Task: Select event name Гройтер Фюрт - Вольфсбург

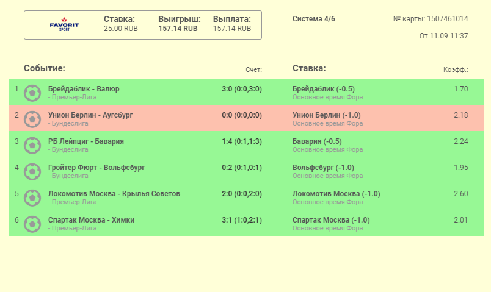Action: click(x=96, y=168)
